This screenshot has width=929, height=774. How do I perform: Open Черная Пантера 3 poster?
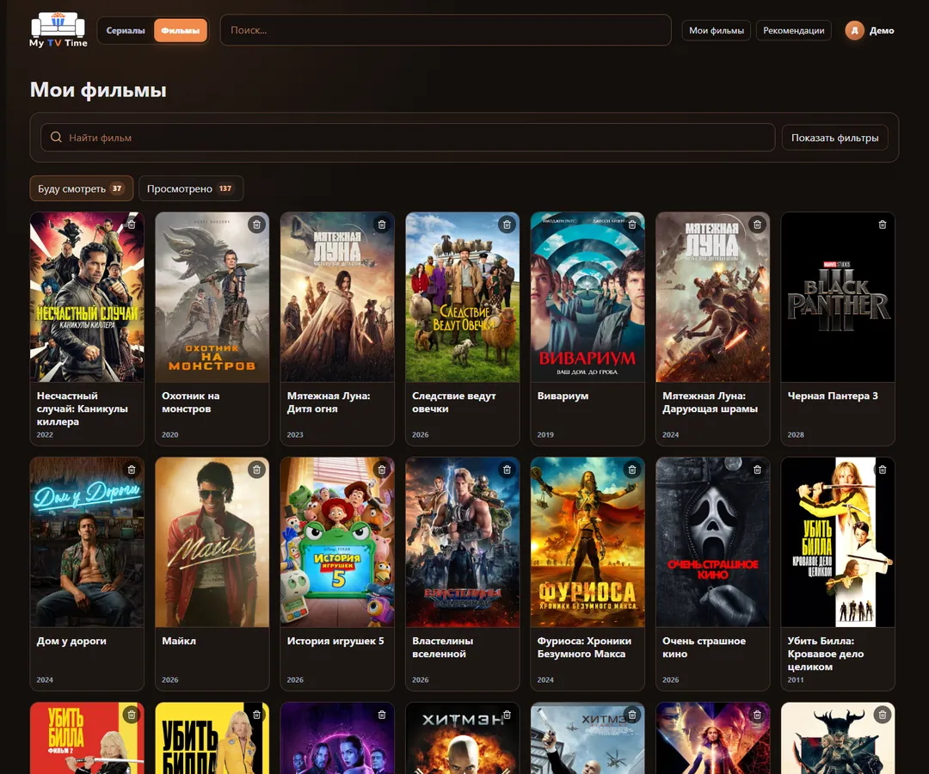838,298
